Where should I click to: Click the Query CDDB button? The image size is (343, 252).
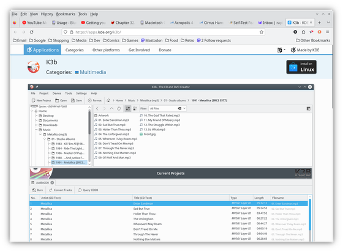[88, 190]
